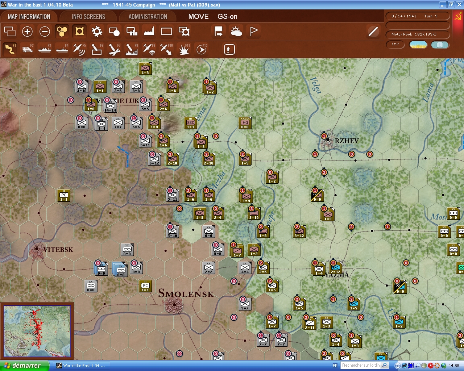This screenshot has width=464, height=371.
Task: Zoom out with the minus icon
Action: [x=45, y=32]
